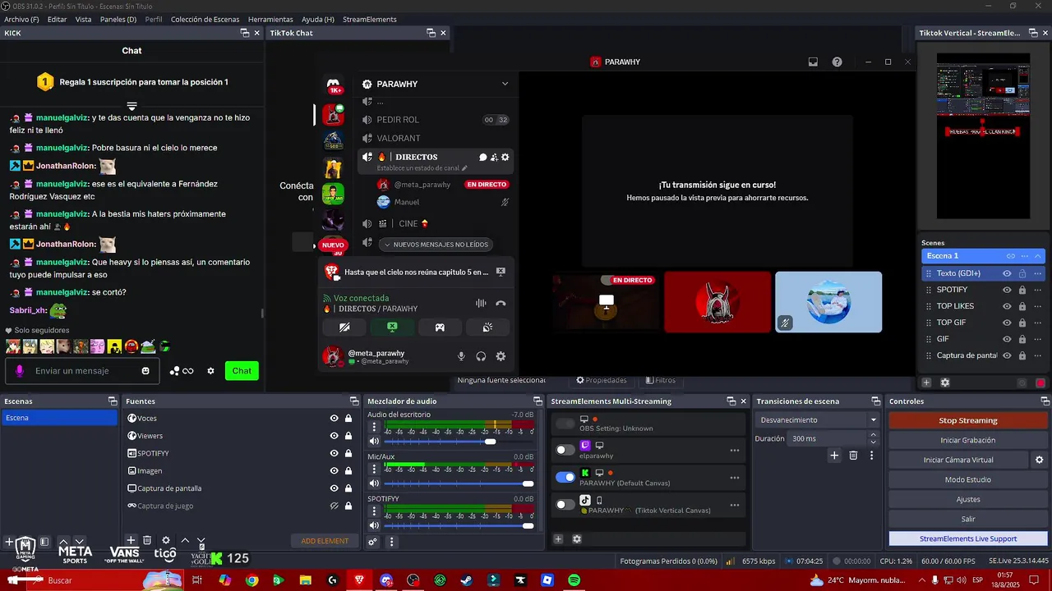This screenshot has width=1052, height=591.
Task: Open selected source properties gear in Fuentes
Action: pos(166,540)
